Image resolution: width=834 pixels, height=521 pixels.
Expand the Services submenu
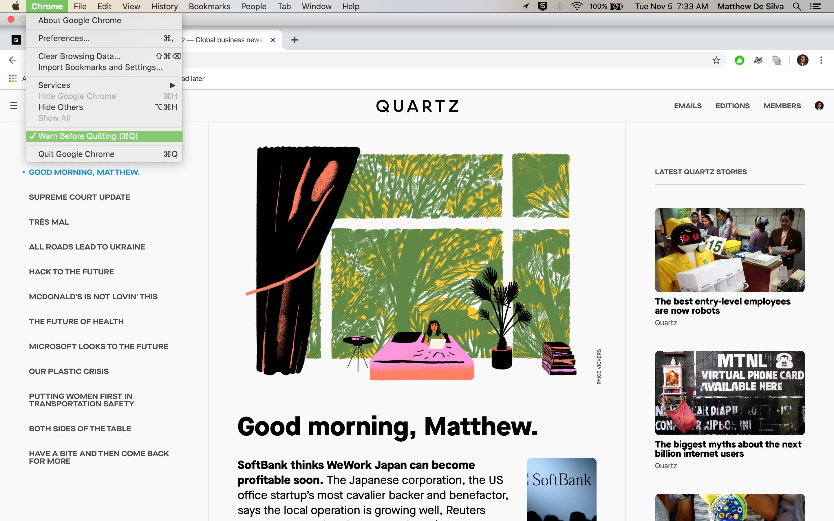tap(104, 85)
